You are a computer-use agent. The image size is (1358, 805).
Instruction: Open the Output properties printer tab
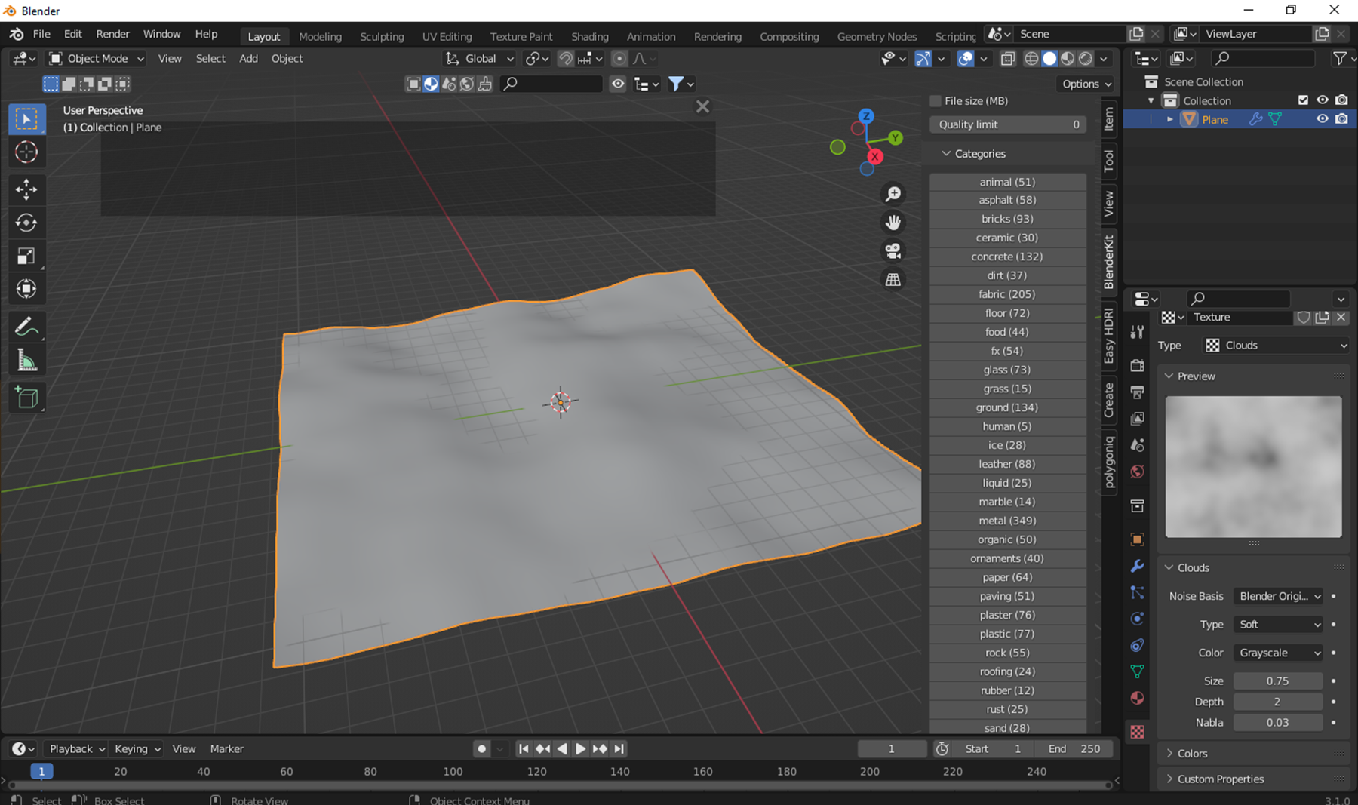(x=1137, y=392)
